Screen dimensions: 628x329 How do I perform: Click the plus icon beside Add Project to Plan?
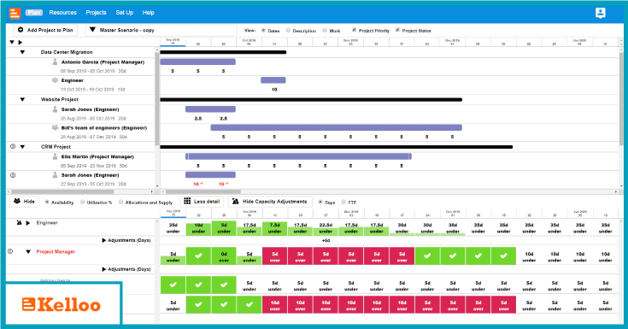click(x=21, y=30)
